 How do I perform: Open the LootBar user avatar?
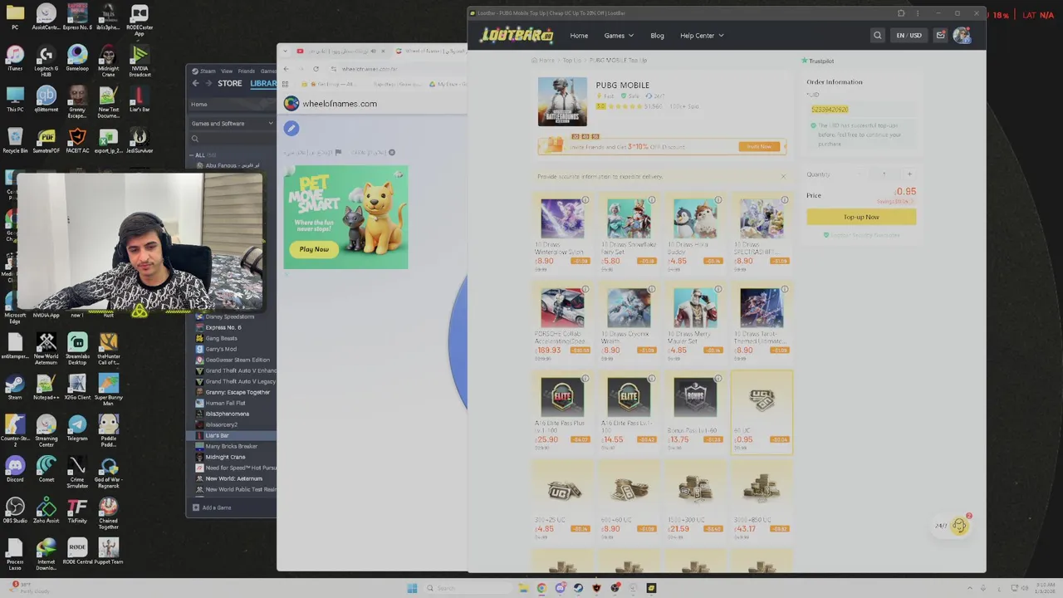(x=962, y=35)
